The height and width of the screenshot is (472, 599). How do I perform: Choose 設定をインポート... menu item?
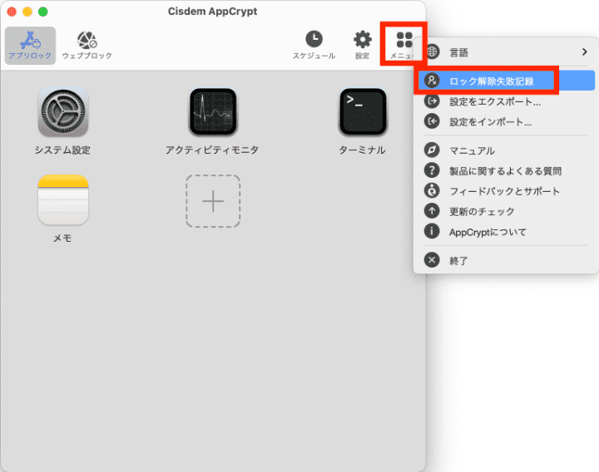[x=506, y=121]
